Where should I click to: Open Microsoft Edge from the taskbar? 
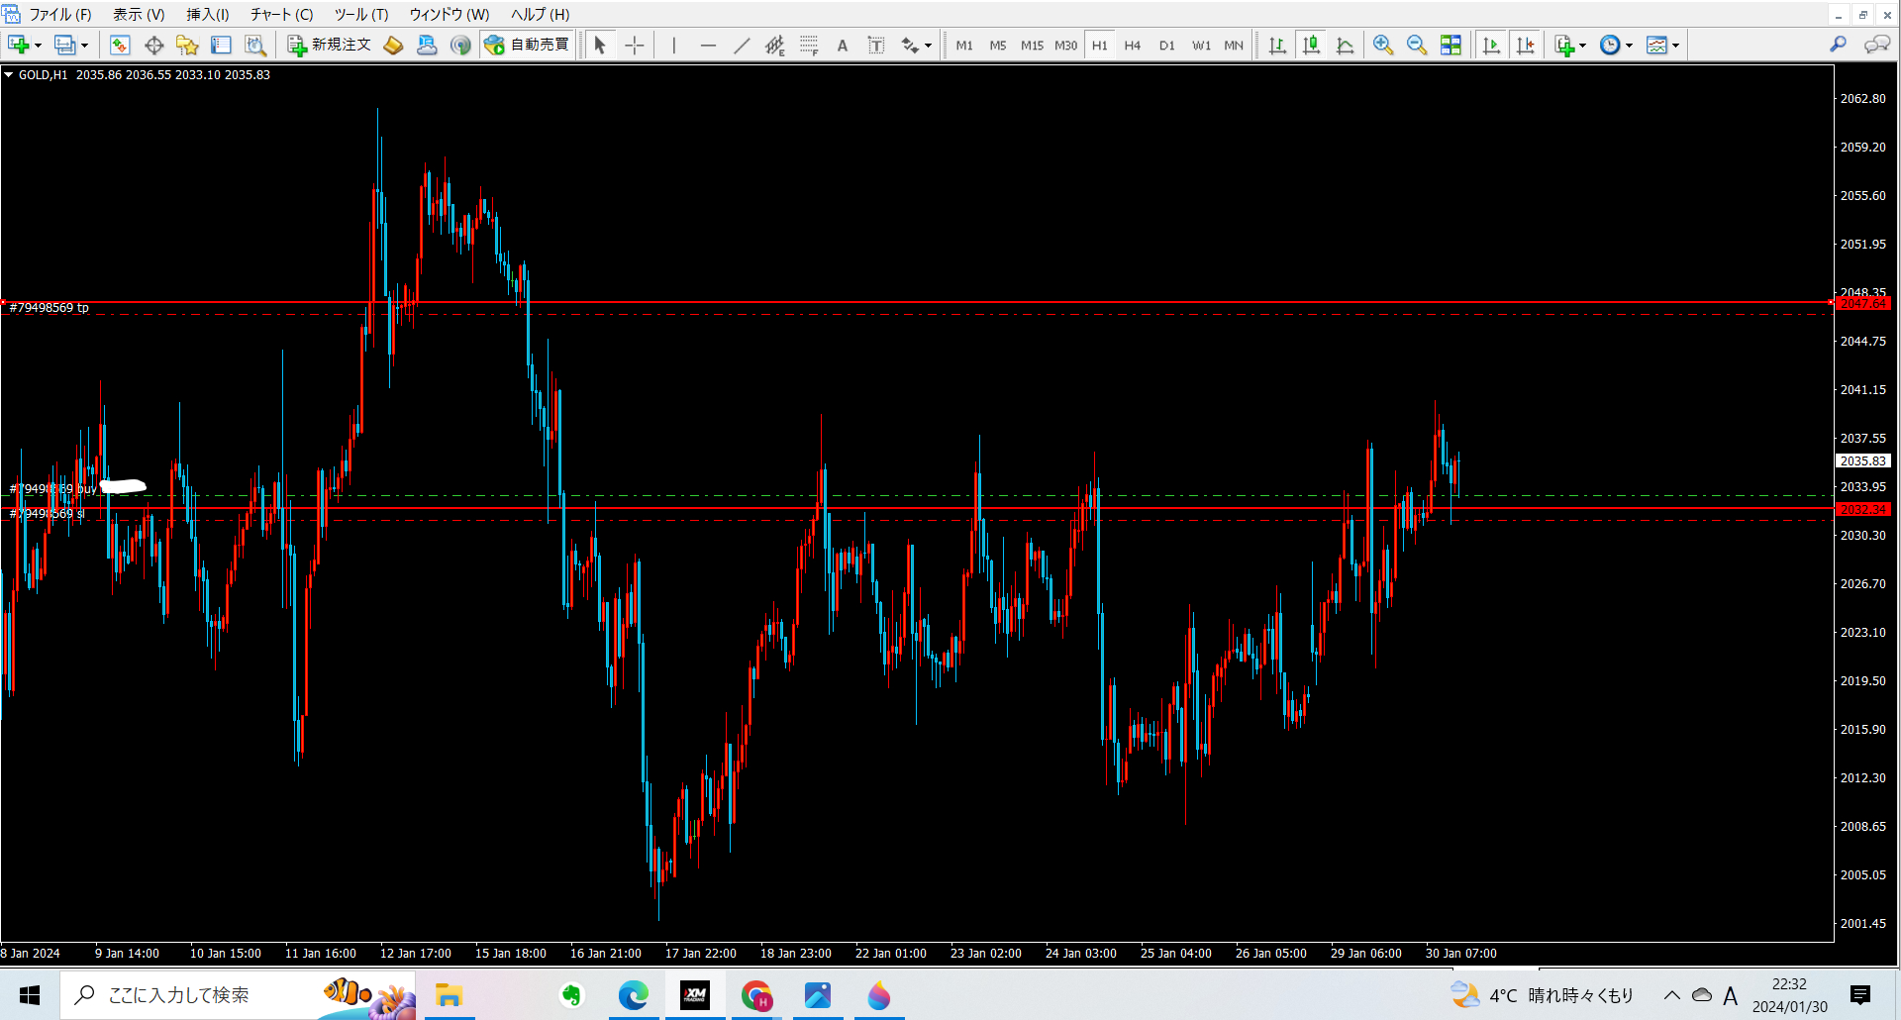pyautogui.click(x=634, y=995)
